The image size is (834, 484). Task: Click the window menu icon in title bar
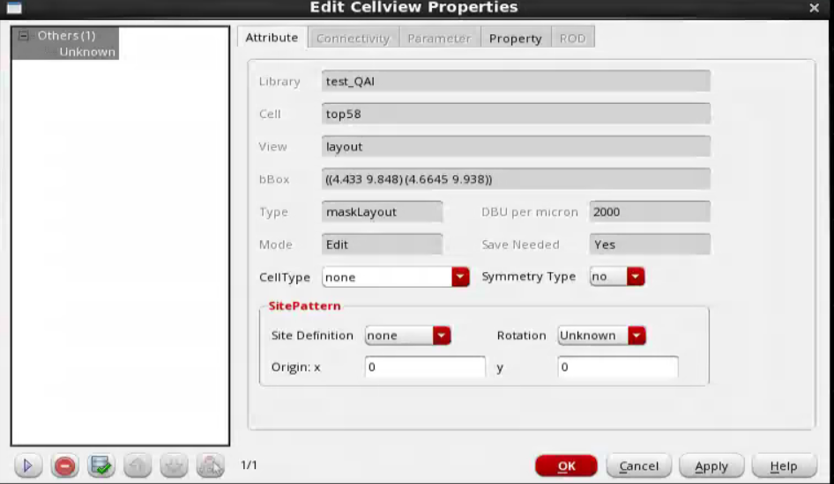(14, 8)
